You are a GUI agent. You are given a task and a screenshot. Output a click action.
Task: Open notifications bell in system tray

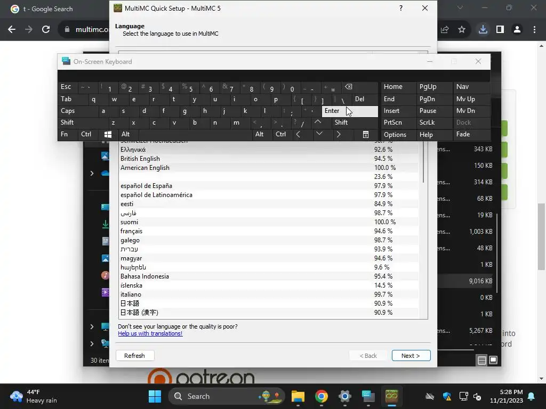(x=532, y=396)
